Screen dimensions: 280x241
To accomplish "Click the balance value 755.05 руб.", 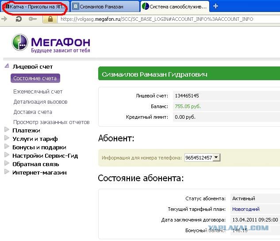I will tap(188, 106).
